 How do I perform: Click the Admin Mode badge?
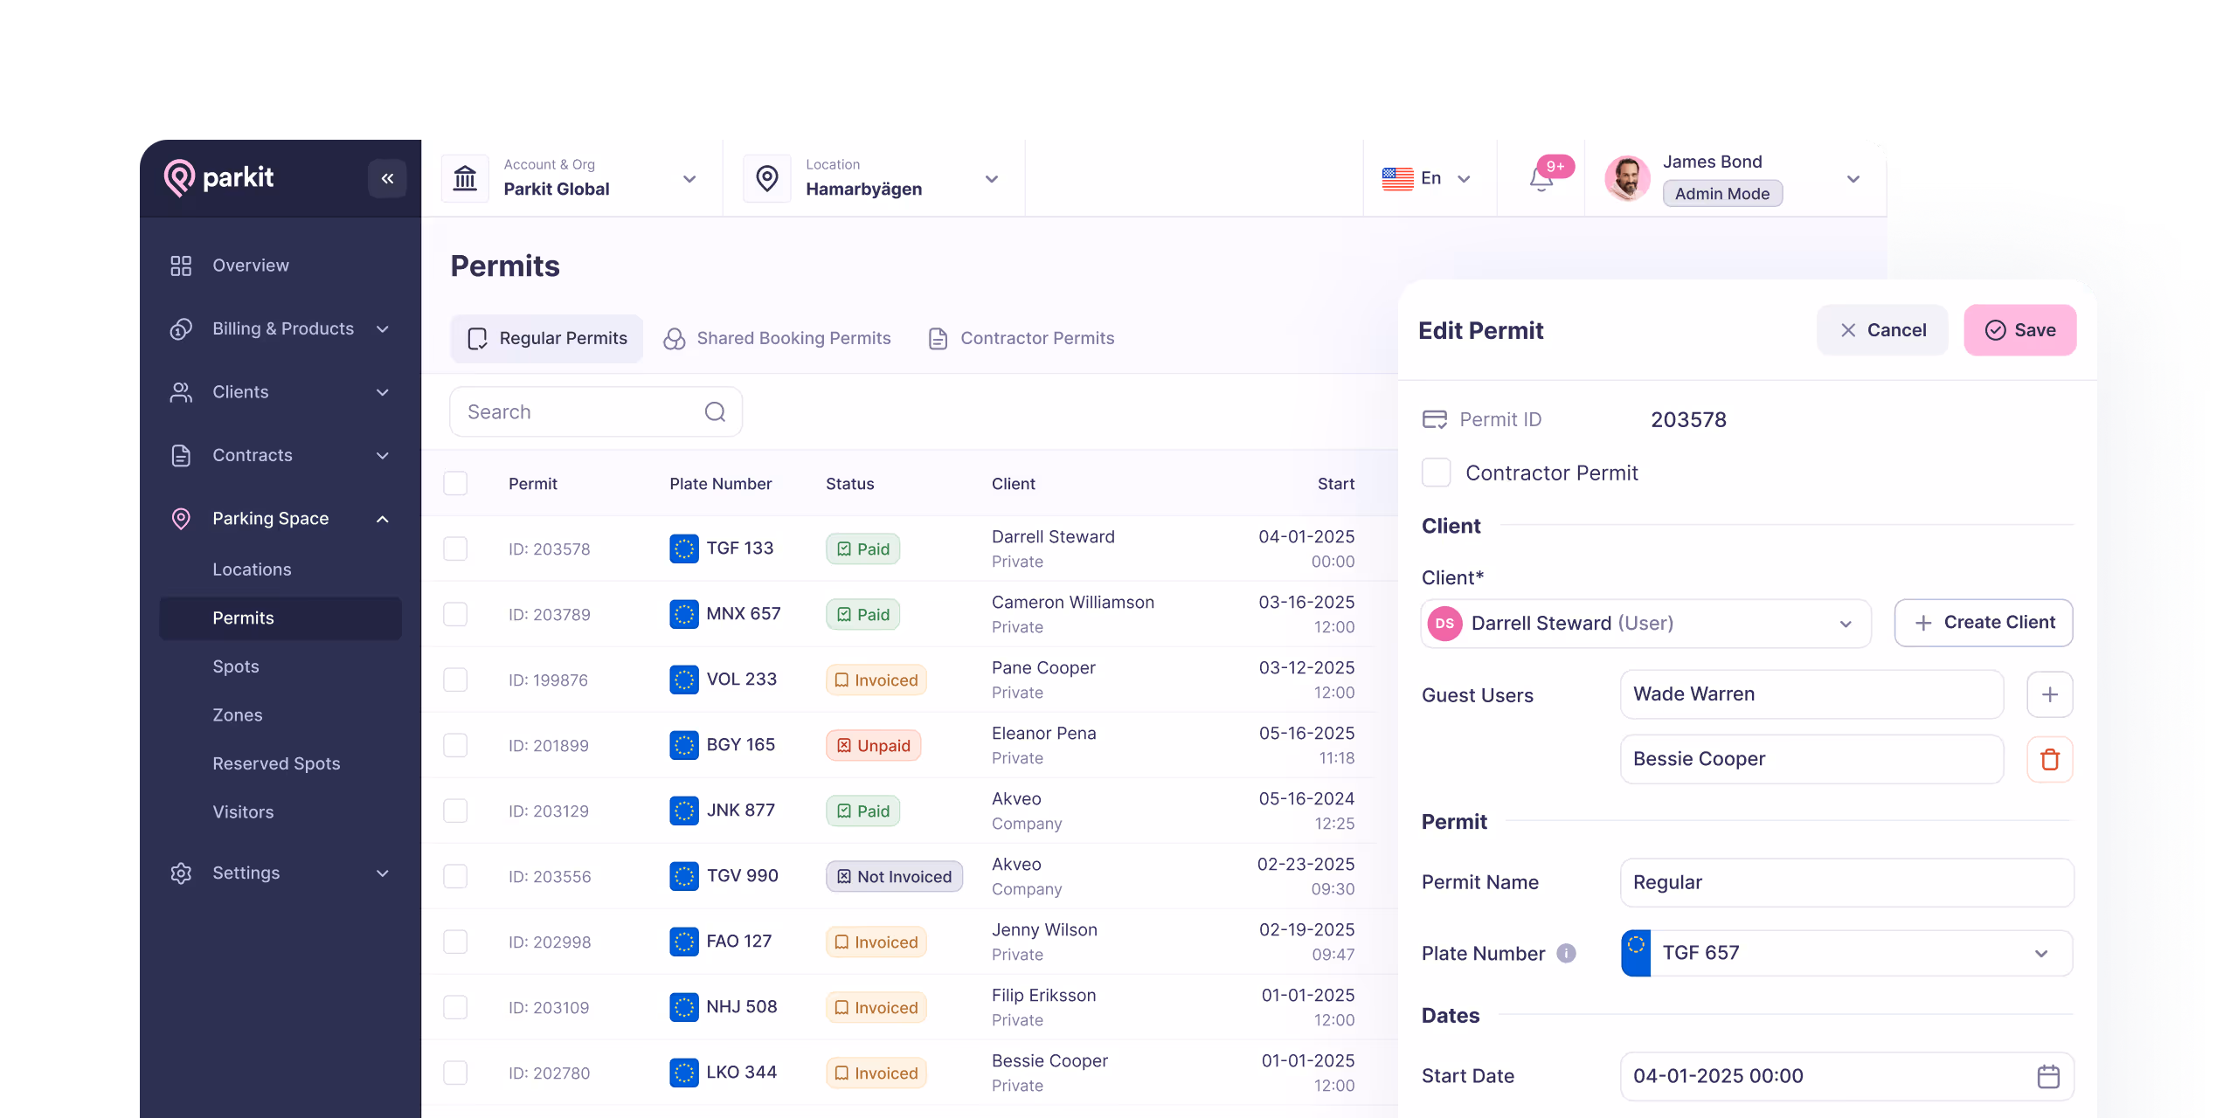(x=1722, y=194)
